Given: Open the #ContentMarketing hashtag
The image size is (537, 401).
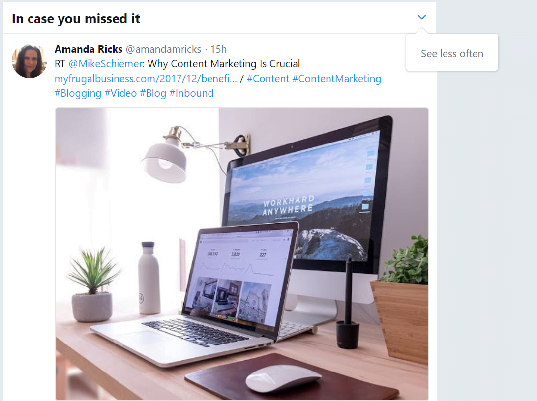Looking at the screenshot, I should tap(337, 79).
